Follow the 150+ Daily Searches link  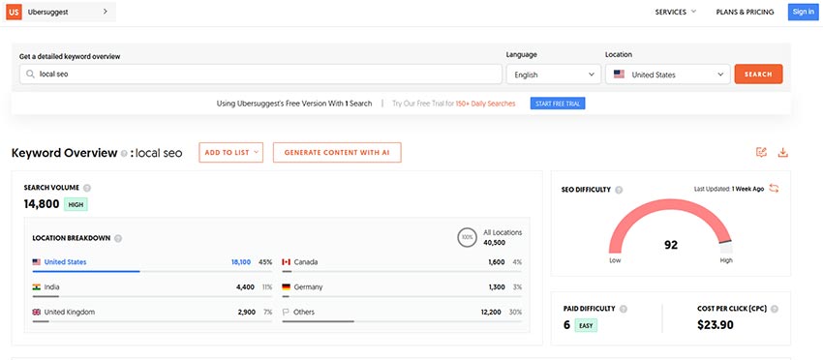click(x=485, y=104)
